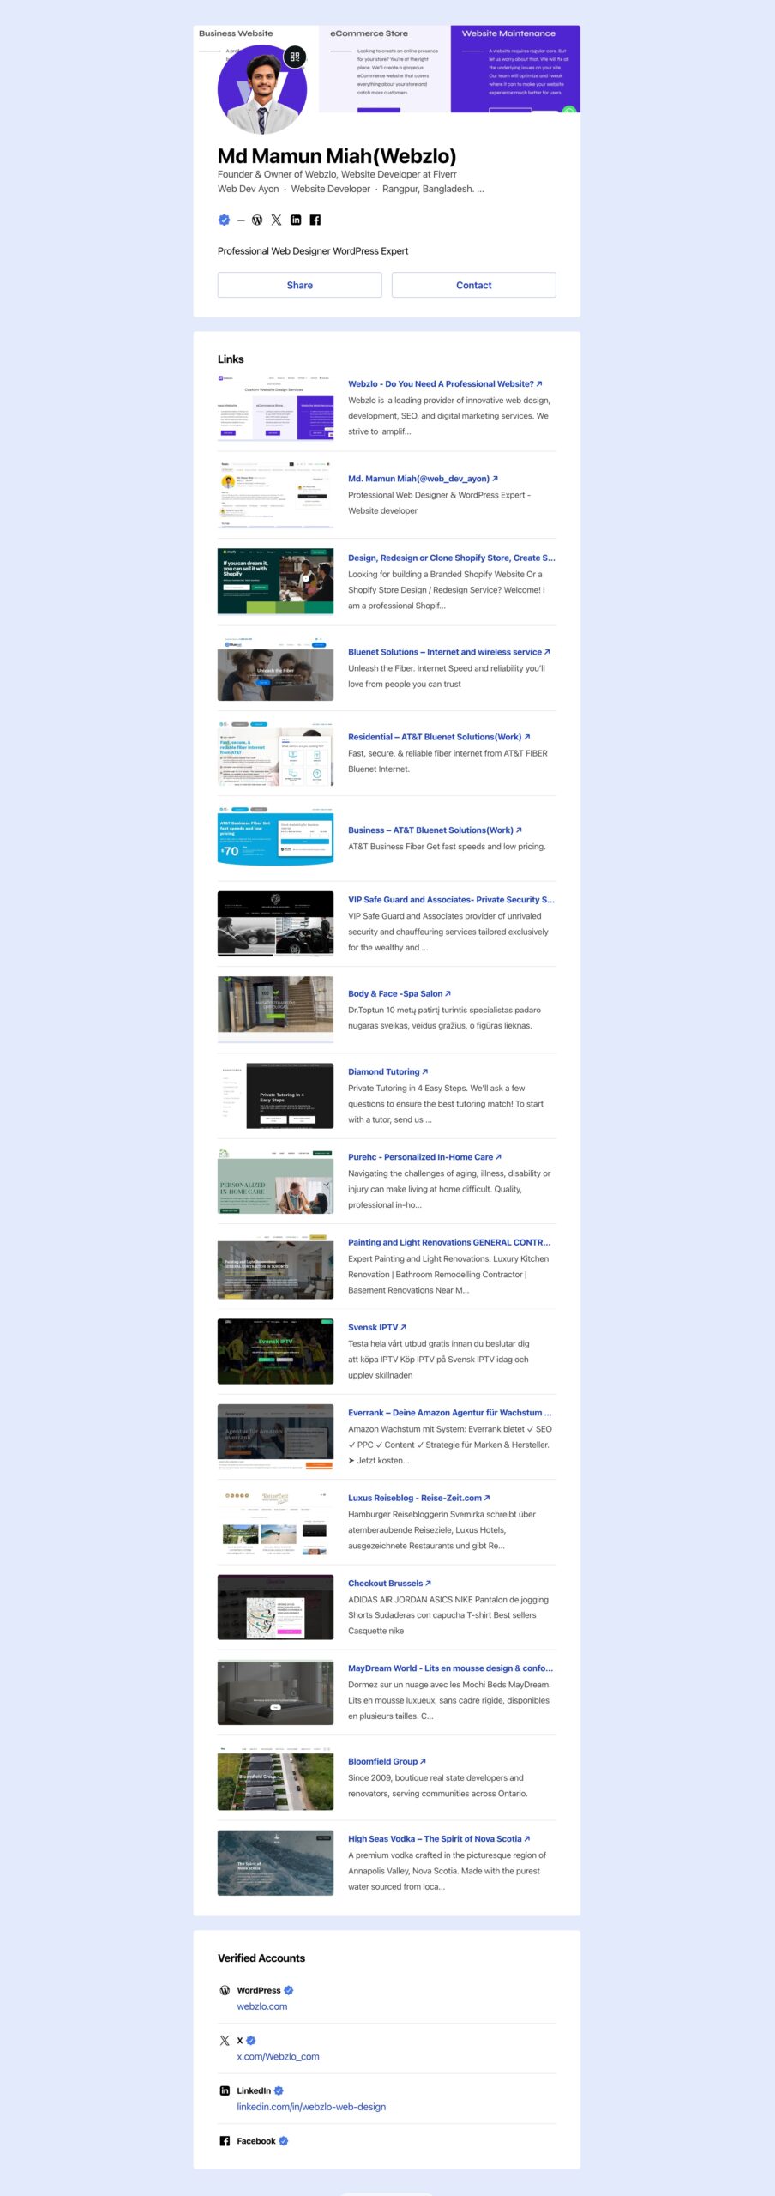Click verified badge next to LinkedIn account
775x2196 pixels.
(x=279, y=2090)
